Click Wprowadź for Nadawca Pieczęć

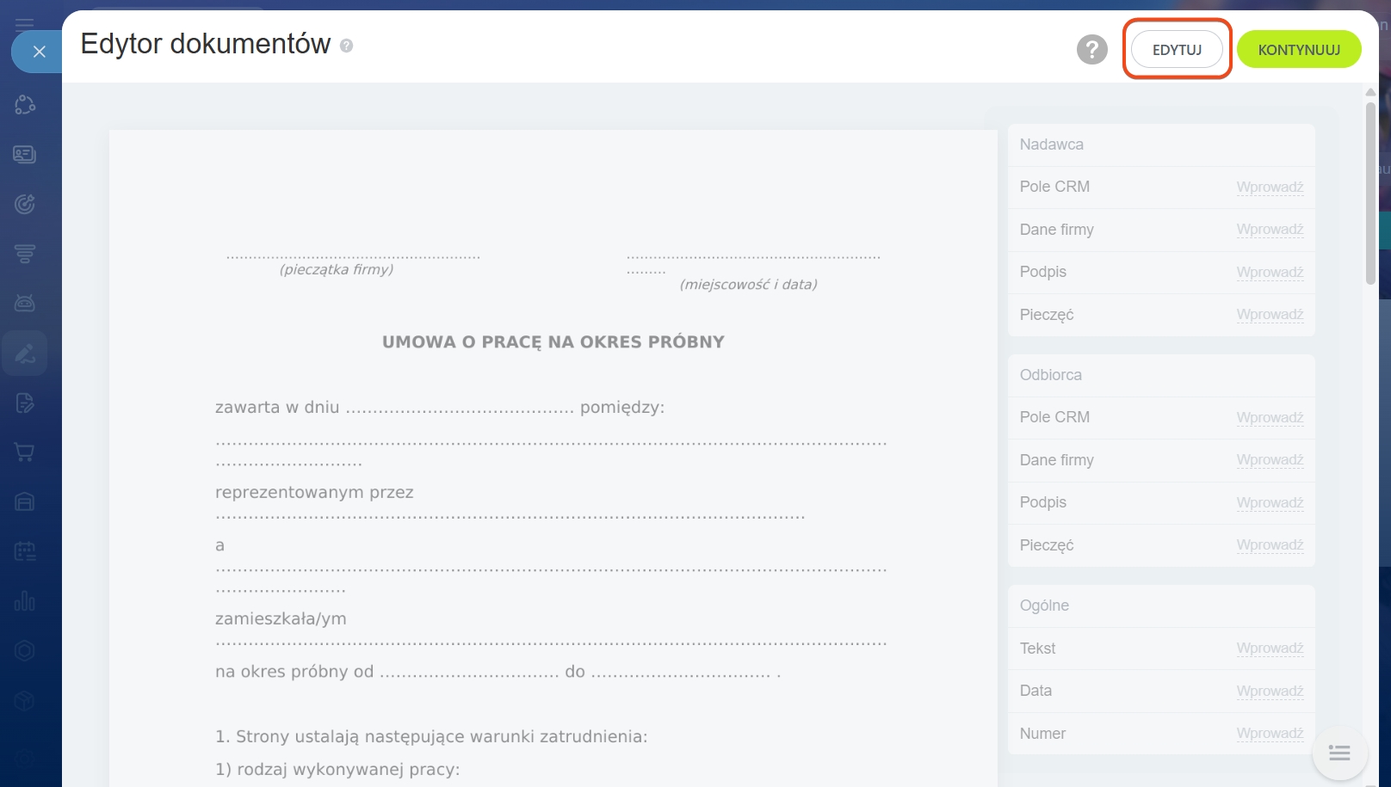click(1270, 315)
